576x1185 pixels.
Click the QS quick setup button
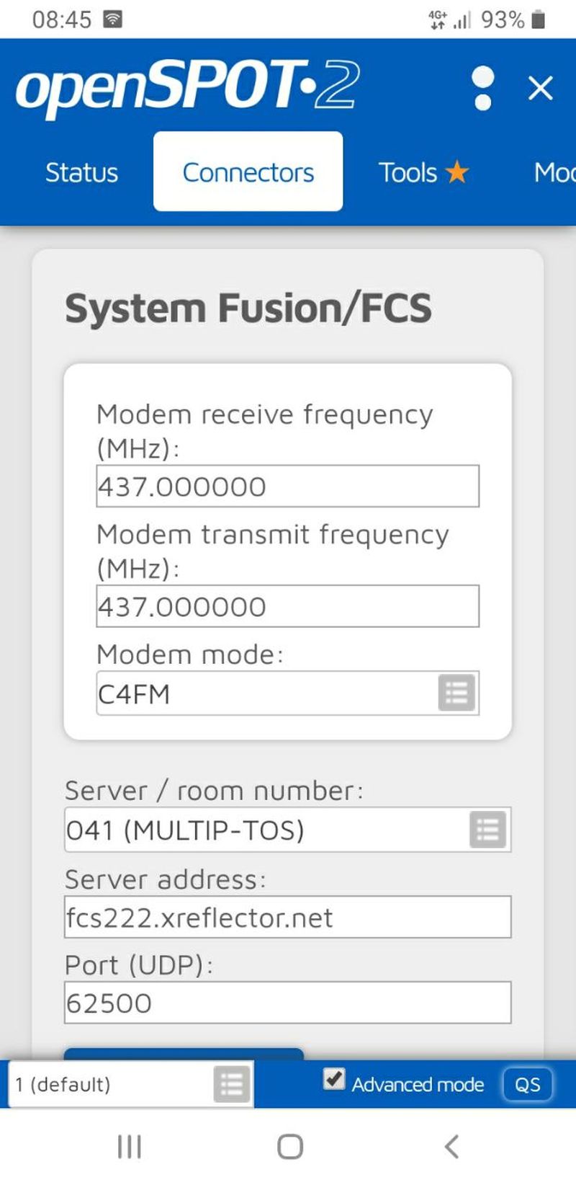click(x=527, y=1084)
